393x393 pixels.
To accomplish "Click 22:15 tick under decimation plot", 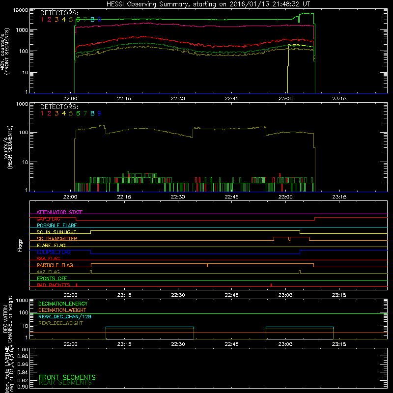I will pyautogui.click(x=124, y=344).
